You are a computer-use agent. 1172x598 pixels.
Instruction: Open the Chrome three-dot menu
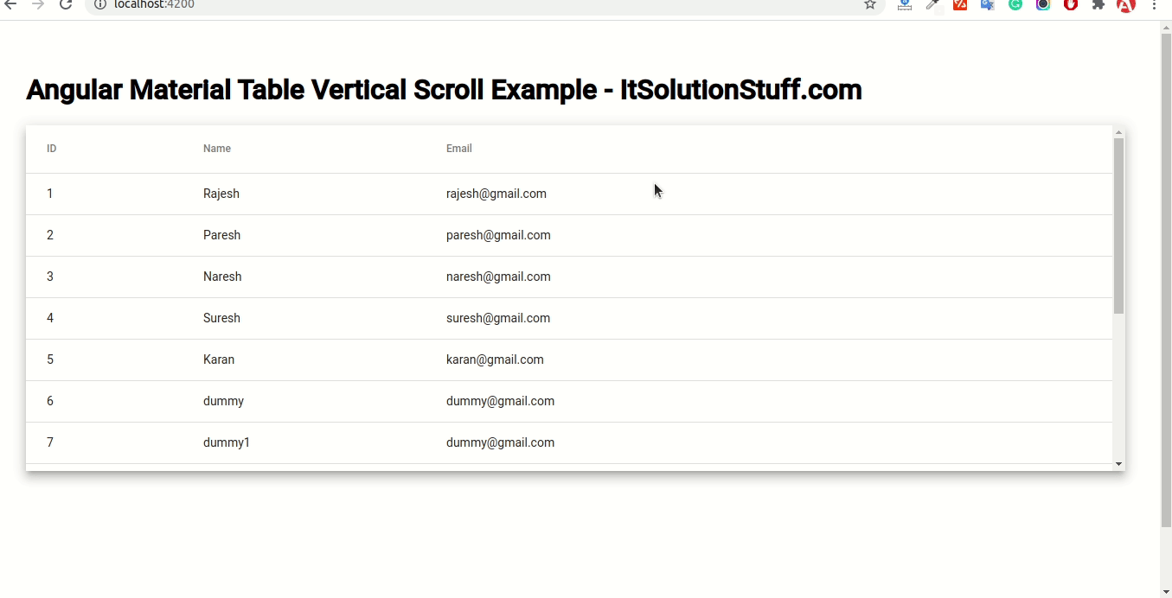click(x=1154, y=4)
